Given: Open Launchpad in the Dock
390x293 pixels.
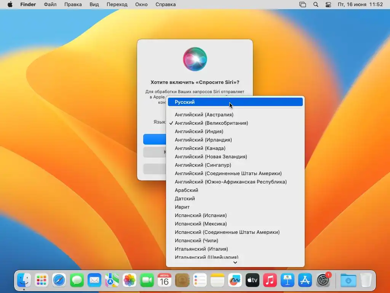Looking at the screenshot, I should click(42, 280).
